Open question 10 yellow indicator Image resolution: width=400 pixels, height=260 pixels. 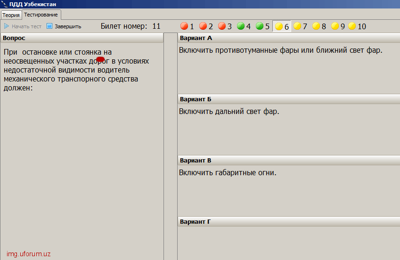click(352, 26)
